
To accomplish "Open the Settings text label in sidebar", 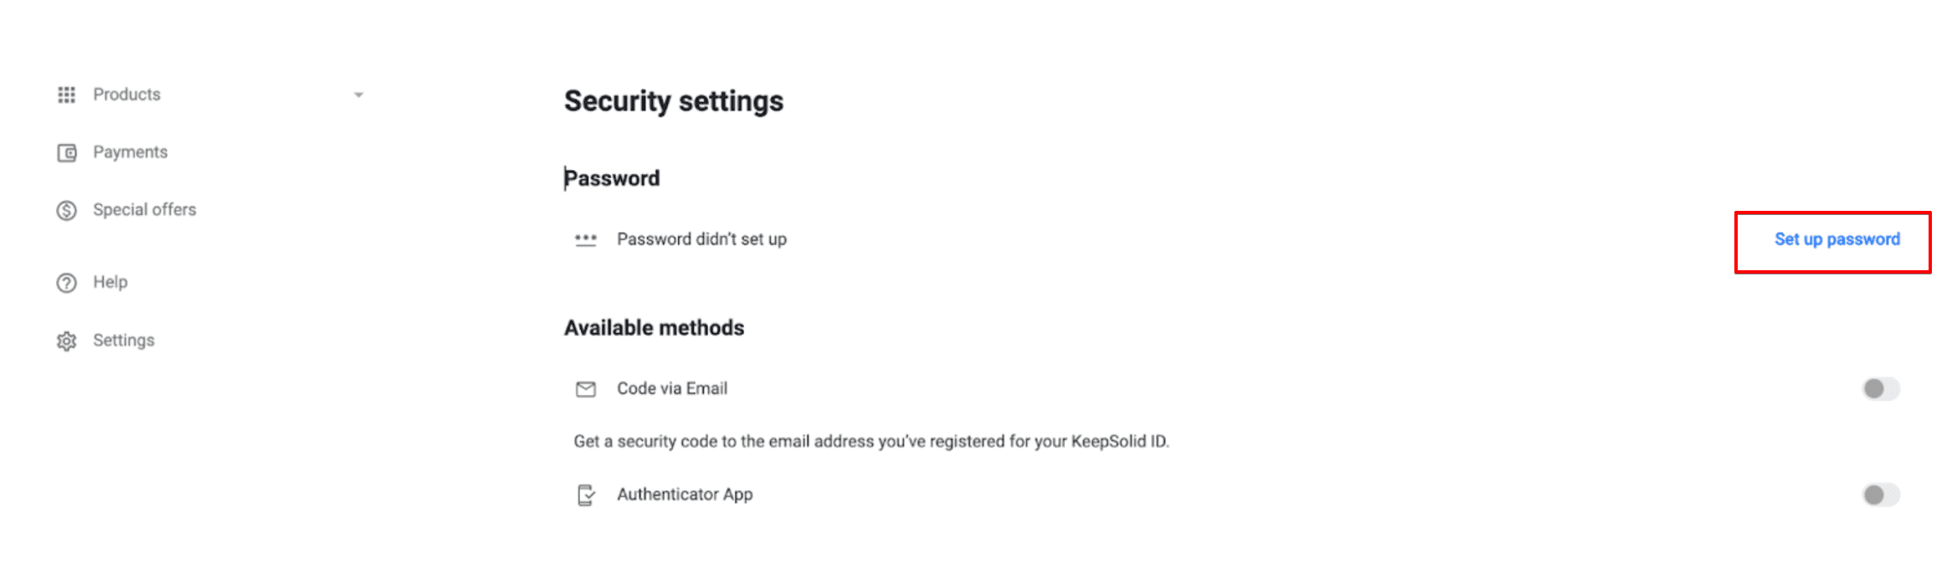I will point(123,341).
